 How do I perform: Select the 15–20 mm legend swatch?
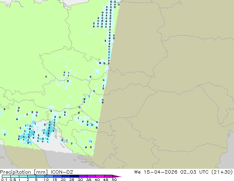tap(57, 176)
